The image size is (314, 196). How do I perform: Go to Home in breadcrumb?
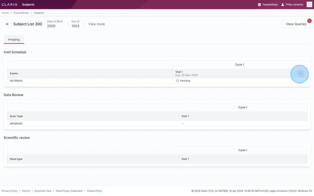(5, 13)
